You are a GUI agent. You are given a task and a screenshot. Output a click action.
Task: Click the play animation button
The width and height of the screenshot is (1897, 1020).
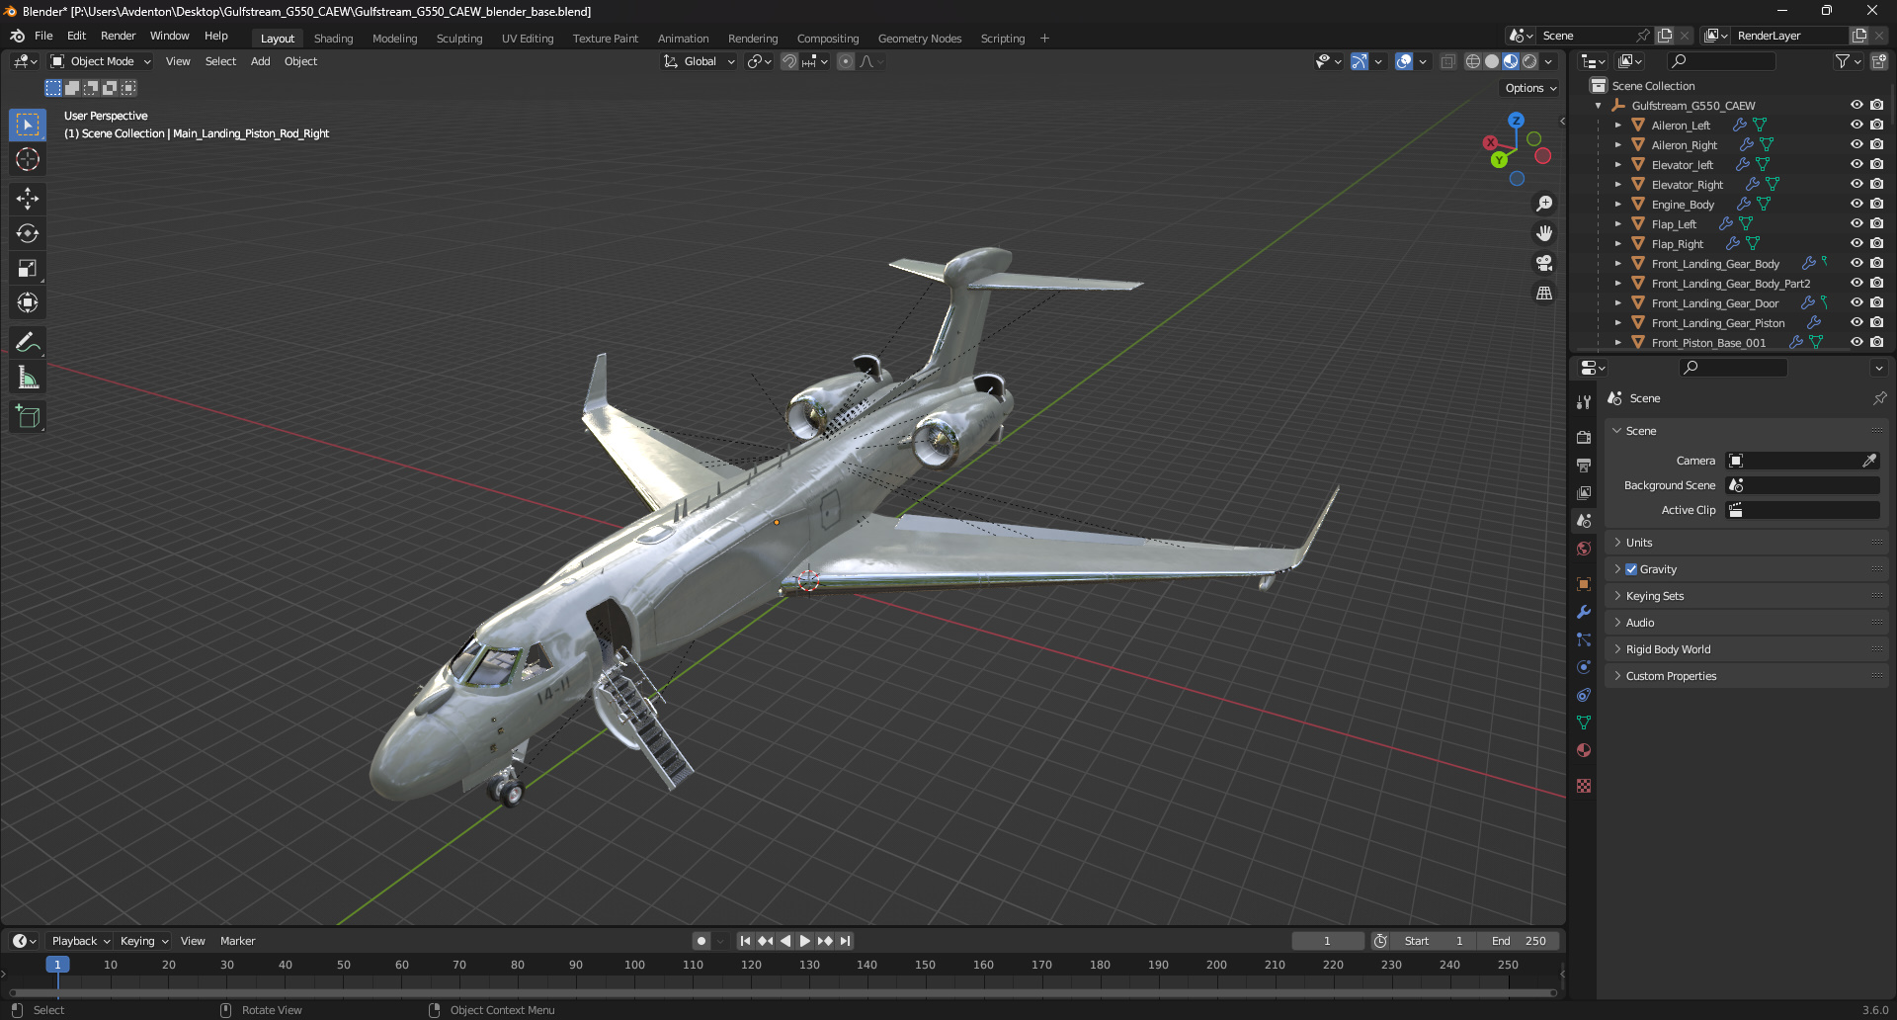click(804, 941)
